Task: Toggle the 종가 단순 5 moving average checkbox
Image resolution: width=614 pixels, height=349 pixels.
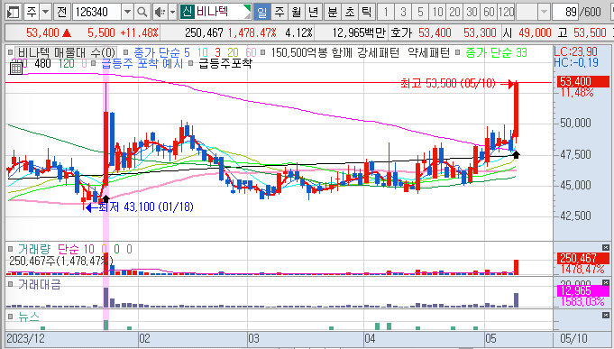Action: [125, 52]
